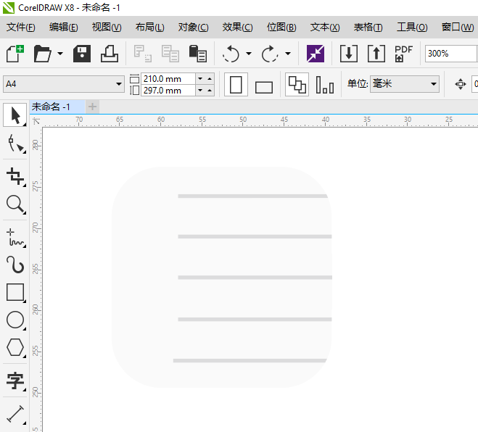
Task: Toggle apply layout to all pages
Action: [x=296, y=84]
